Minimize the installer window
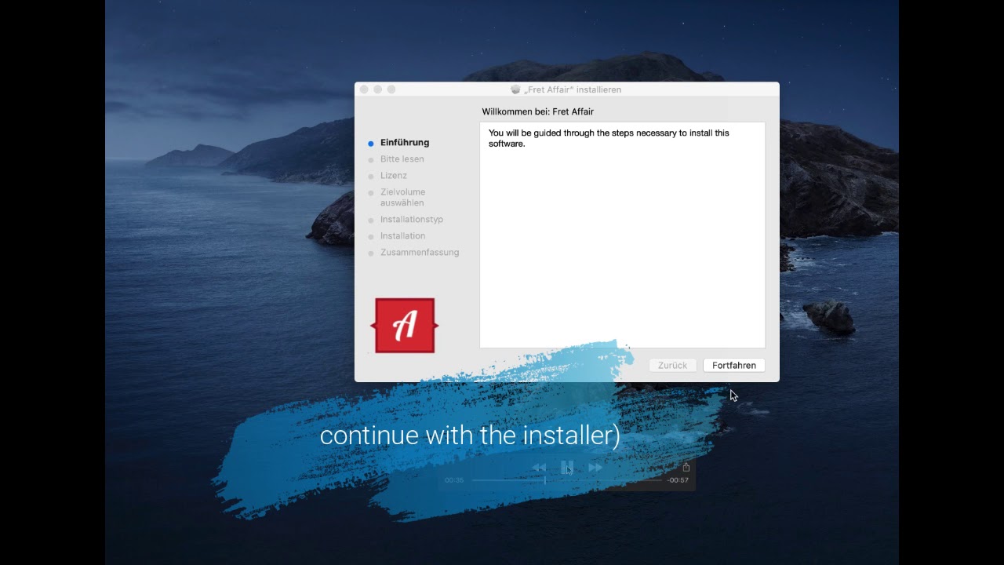The image size is (1004, 565). click(378, 89)
